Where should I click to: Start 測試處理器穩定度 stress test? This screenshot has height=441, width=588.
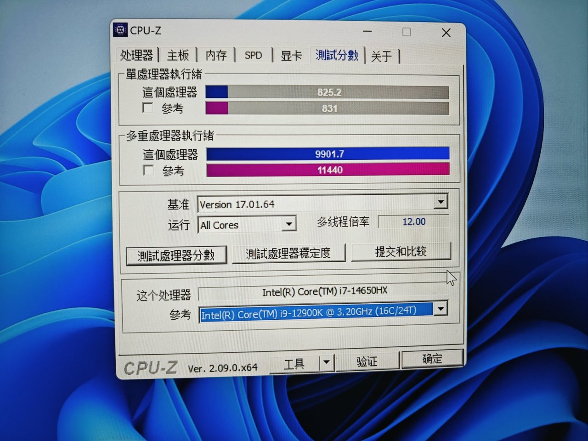(288, 253)
